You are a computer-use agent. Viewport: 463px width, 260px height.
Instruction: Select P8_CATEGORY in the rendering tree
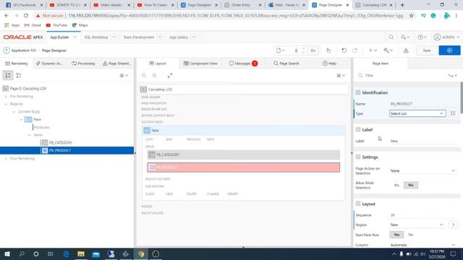point(61,143)
